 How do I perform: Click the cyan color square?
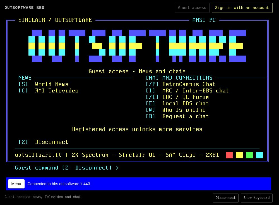tap(259, 155)
